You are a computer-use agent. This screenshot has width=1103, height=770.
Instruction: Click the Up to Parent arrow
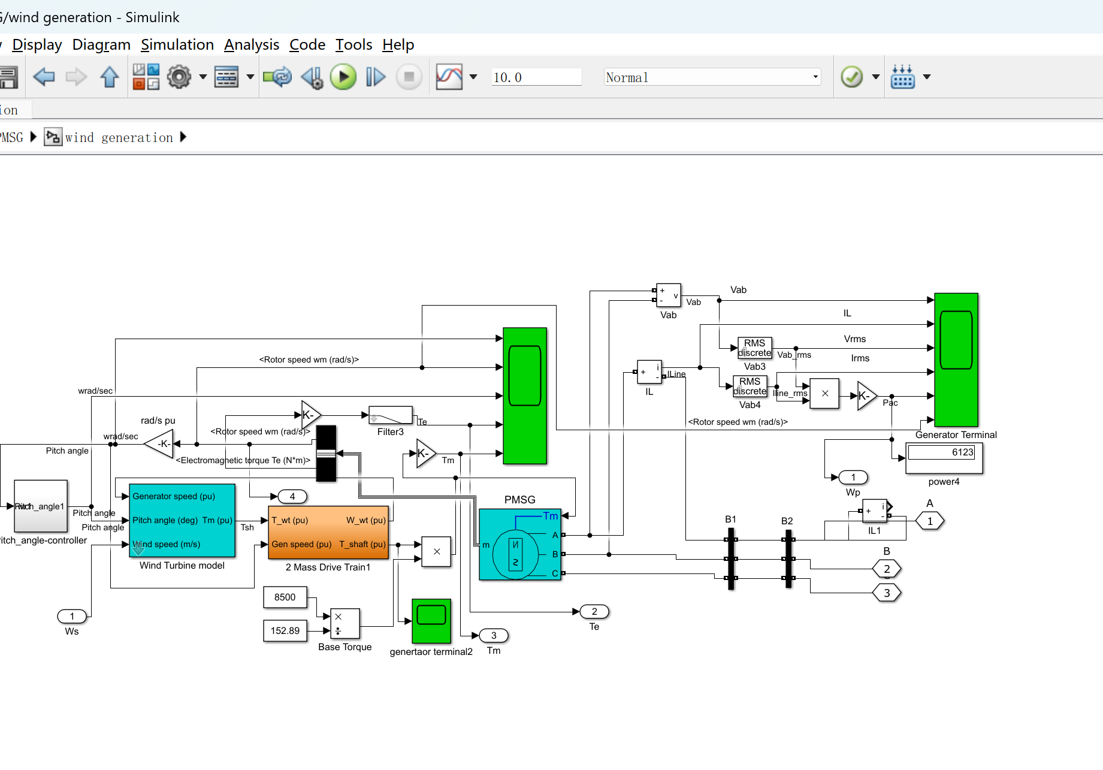click(x=110, y=77)
